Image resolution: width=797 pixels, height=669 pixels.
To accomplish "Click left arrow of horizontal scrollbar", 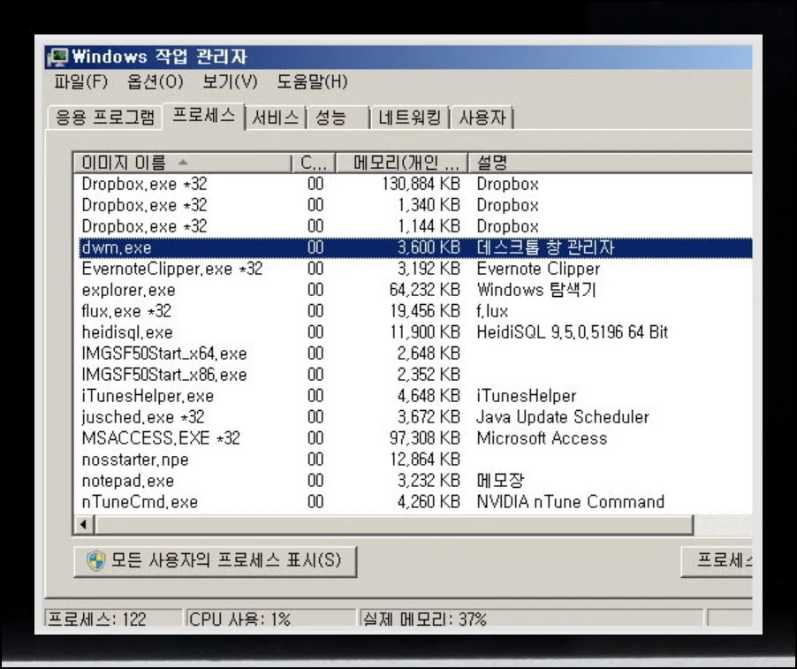I will [x=85, y=525].
